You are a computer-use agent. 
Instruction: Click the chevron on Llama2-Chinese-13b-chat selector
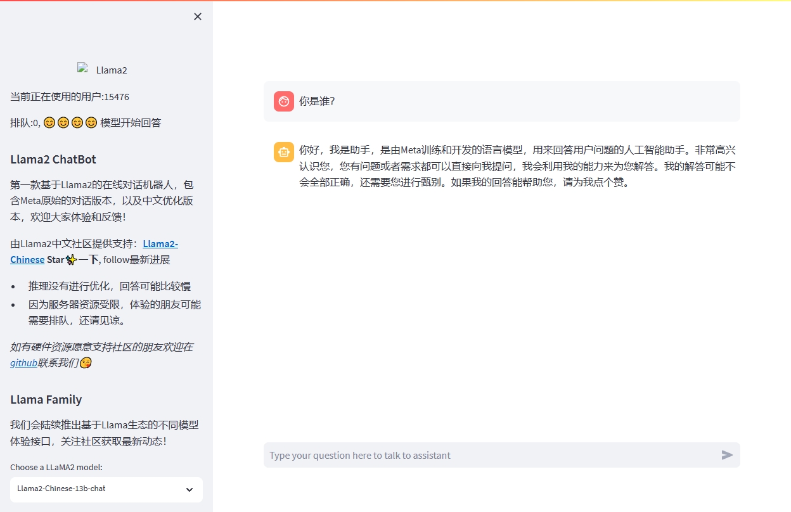click(189, 490)
